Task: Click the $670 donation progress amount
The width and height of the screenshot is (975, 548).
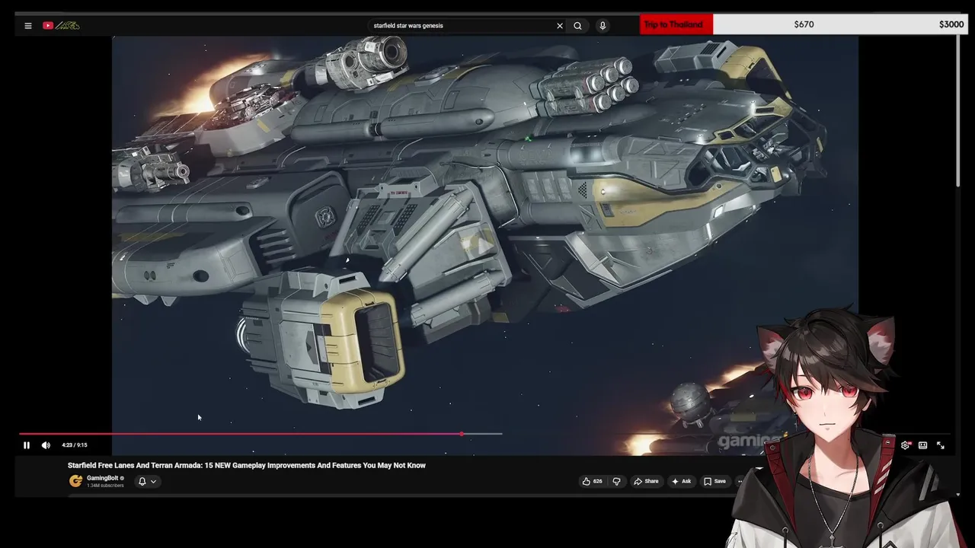Action: pyautogui.click(x=804, y=24)
